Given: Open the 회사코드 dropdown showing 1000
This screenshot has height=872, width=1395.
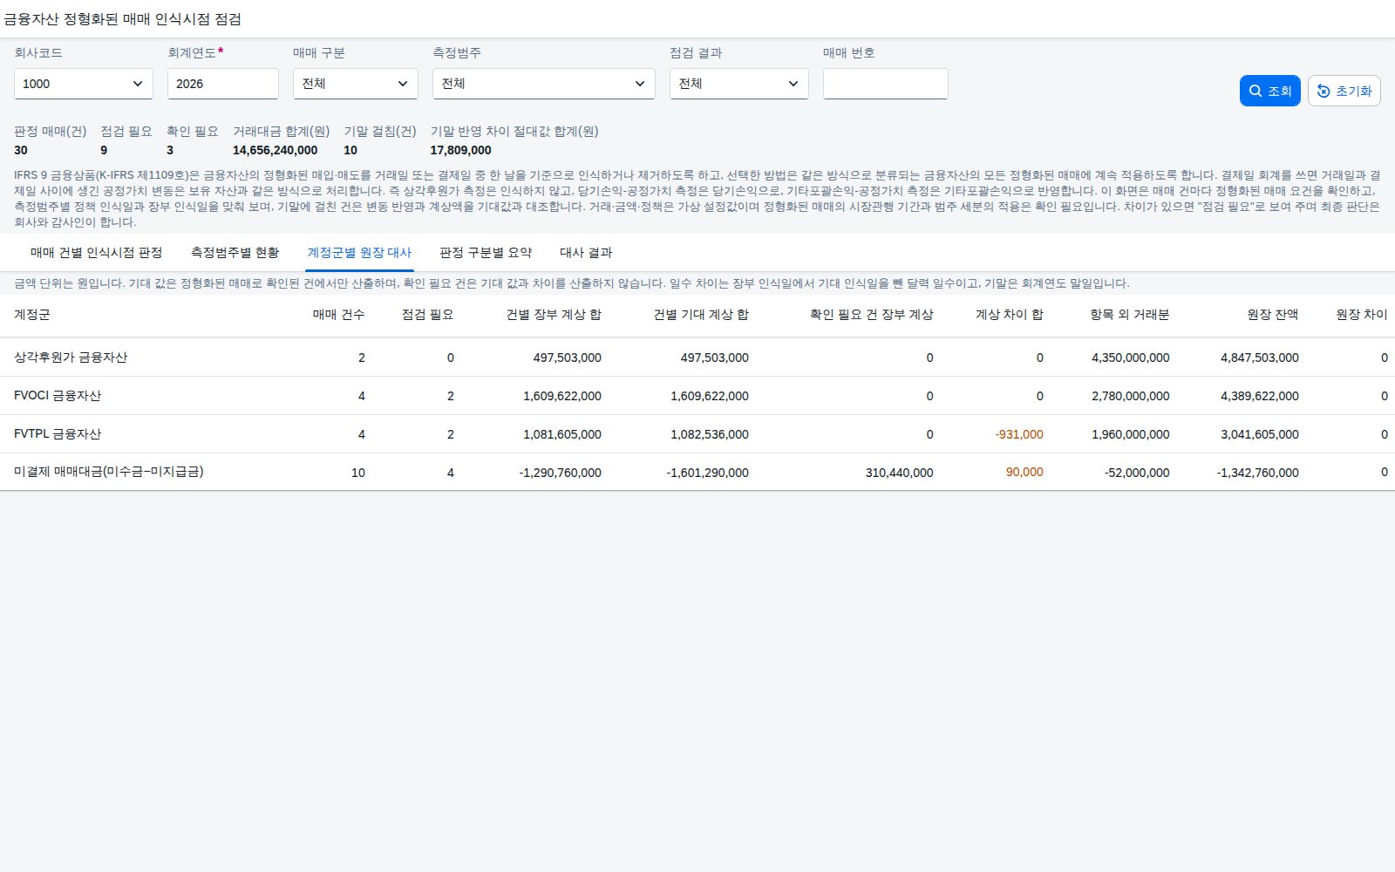Looking at the screenshot, I should (84, 84).
